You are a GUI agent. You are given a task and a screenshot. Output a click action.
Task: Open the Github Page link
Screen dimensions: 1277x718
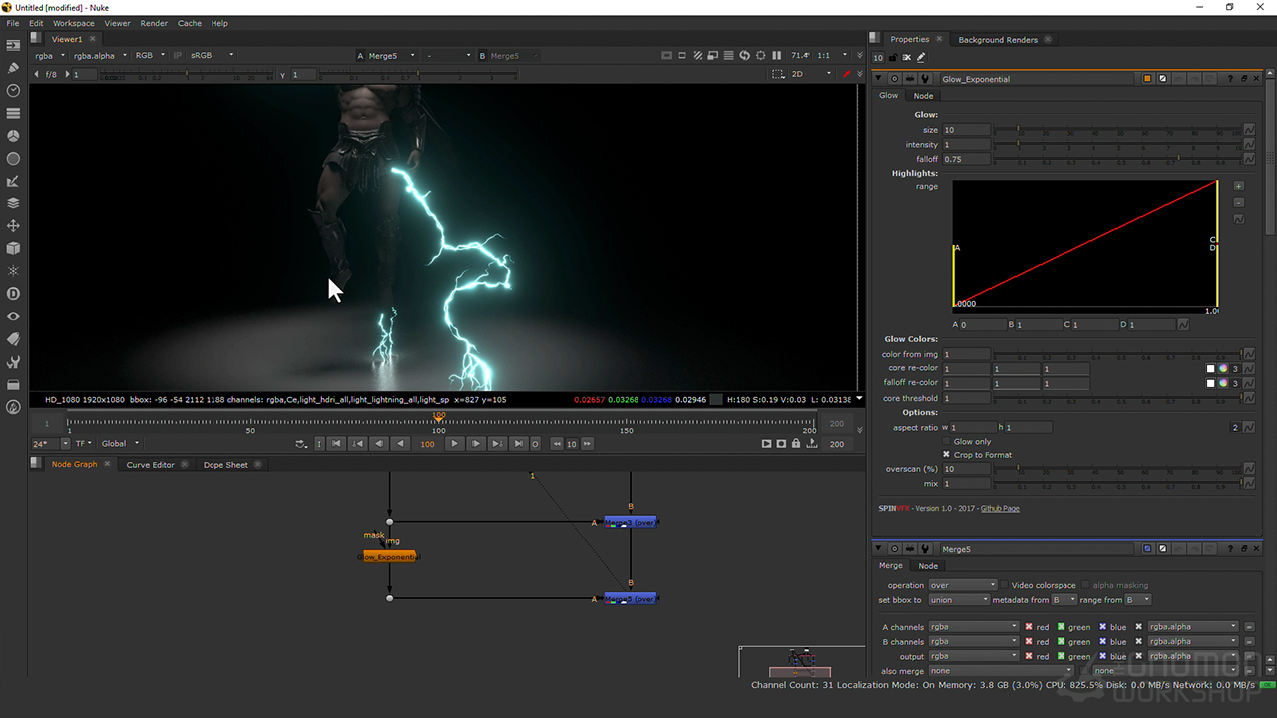pos(1000,509)
